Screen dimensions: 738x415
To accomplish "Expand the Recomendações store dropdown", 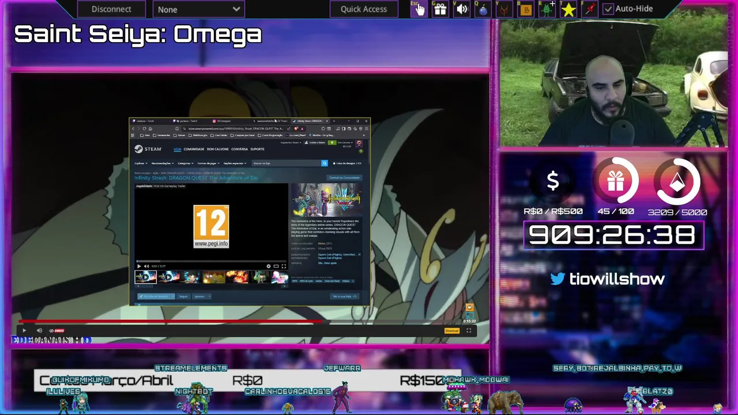I will (163, 163).
